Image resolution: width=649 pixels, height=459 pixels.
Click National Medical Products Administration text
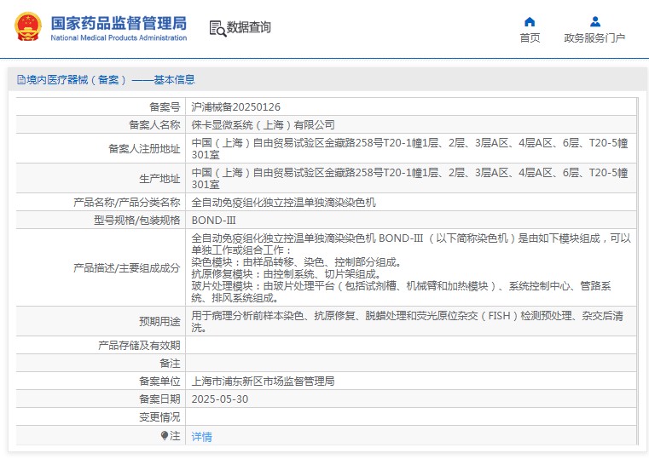click(x=119, y=37)
